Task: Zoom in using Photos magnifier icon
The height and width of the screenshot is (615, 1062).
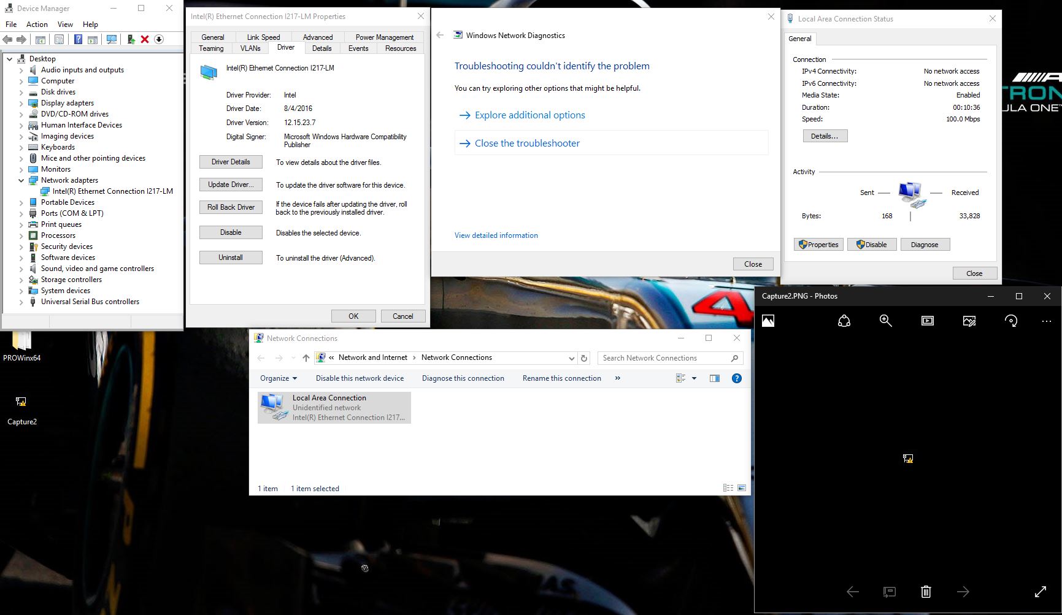Action: (x=885, y=321)
